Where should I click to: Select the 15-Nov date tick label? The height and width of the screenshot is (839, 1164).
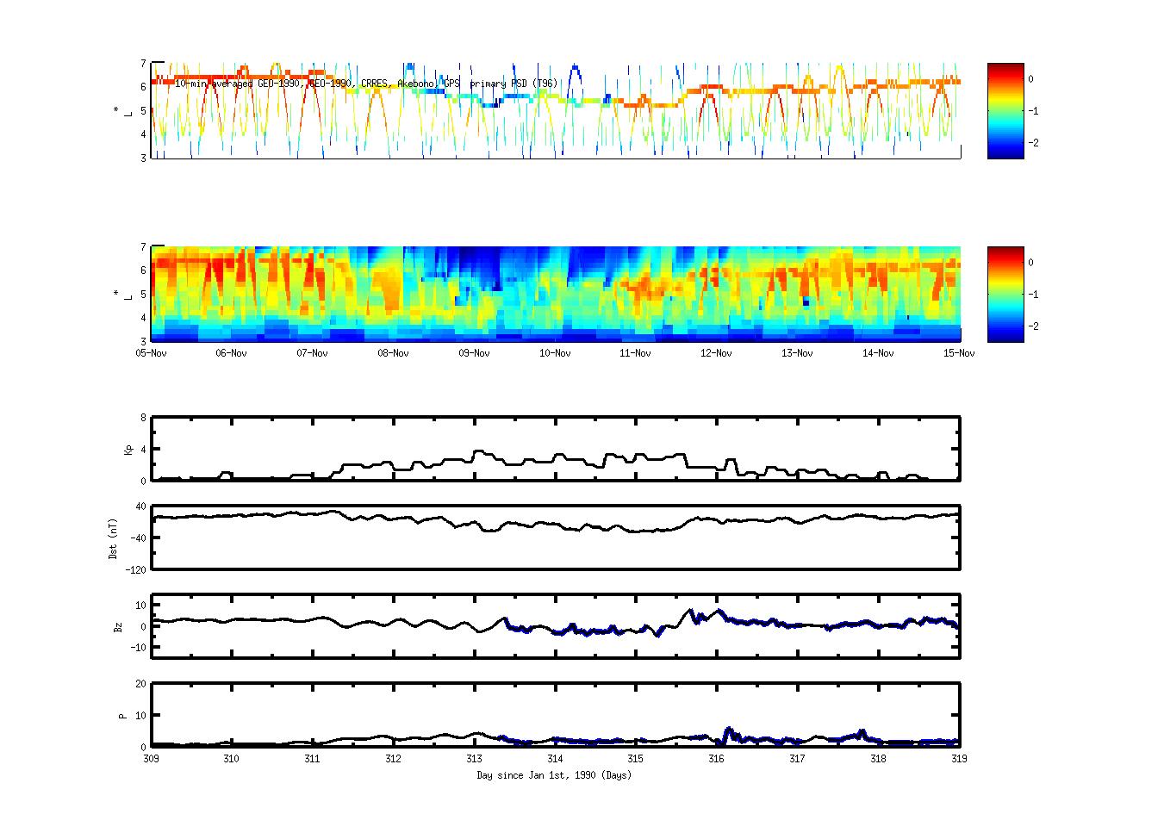(959, 353)
